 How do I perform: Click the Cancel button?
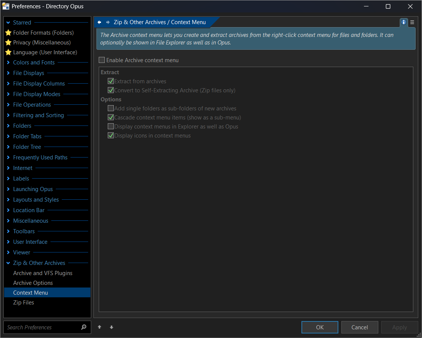point(359,327)
